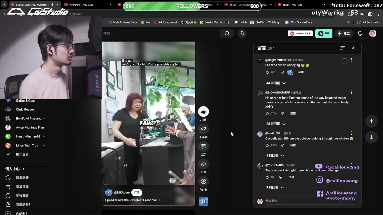Open the Adobe Account bookmark

pyautogui.click(x=165, y=22)
